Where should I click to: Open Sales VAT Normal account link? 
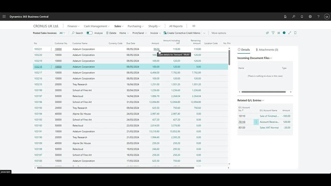[x=269, y=128]
